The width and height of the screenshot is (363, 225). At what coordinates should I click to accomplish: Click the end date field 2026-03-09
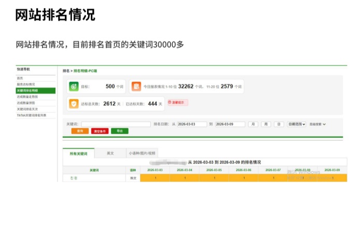(x=230, y=124)
